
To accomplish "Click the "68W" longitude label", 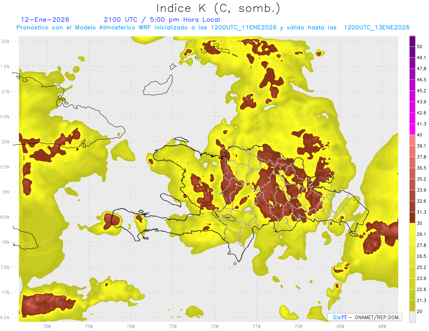I will (382, 326).
